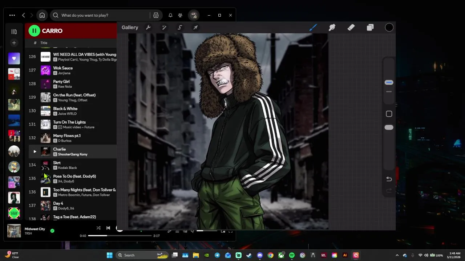Screen dimensions: 465x261
Task: Open Spotify Friend Activity
Action: pos(180,15)
